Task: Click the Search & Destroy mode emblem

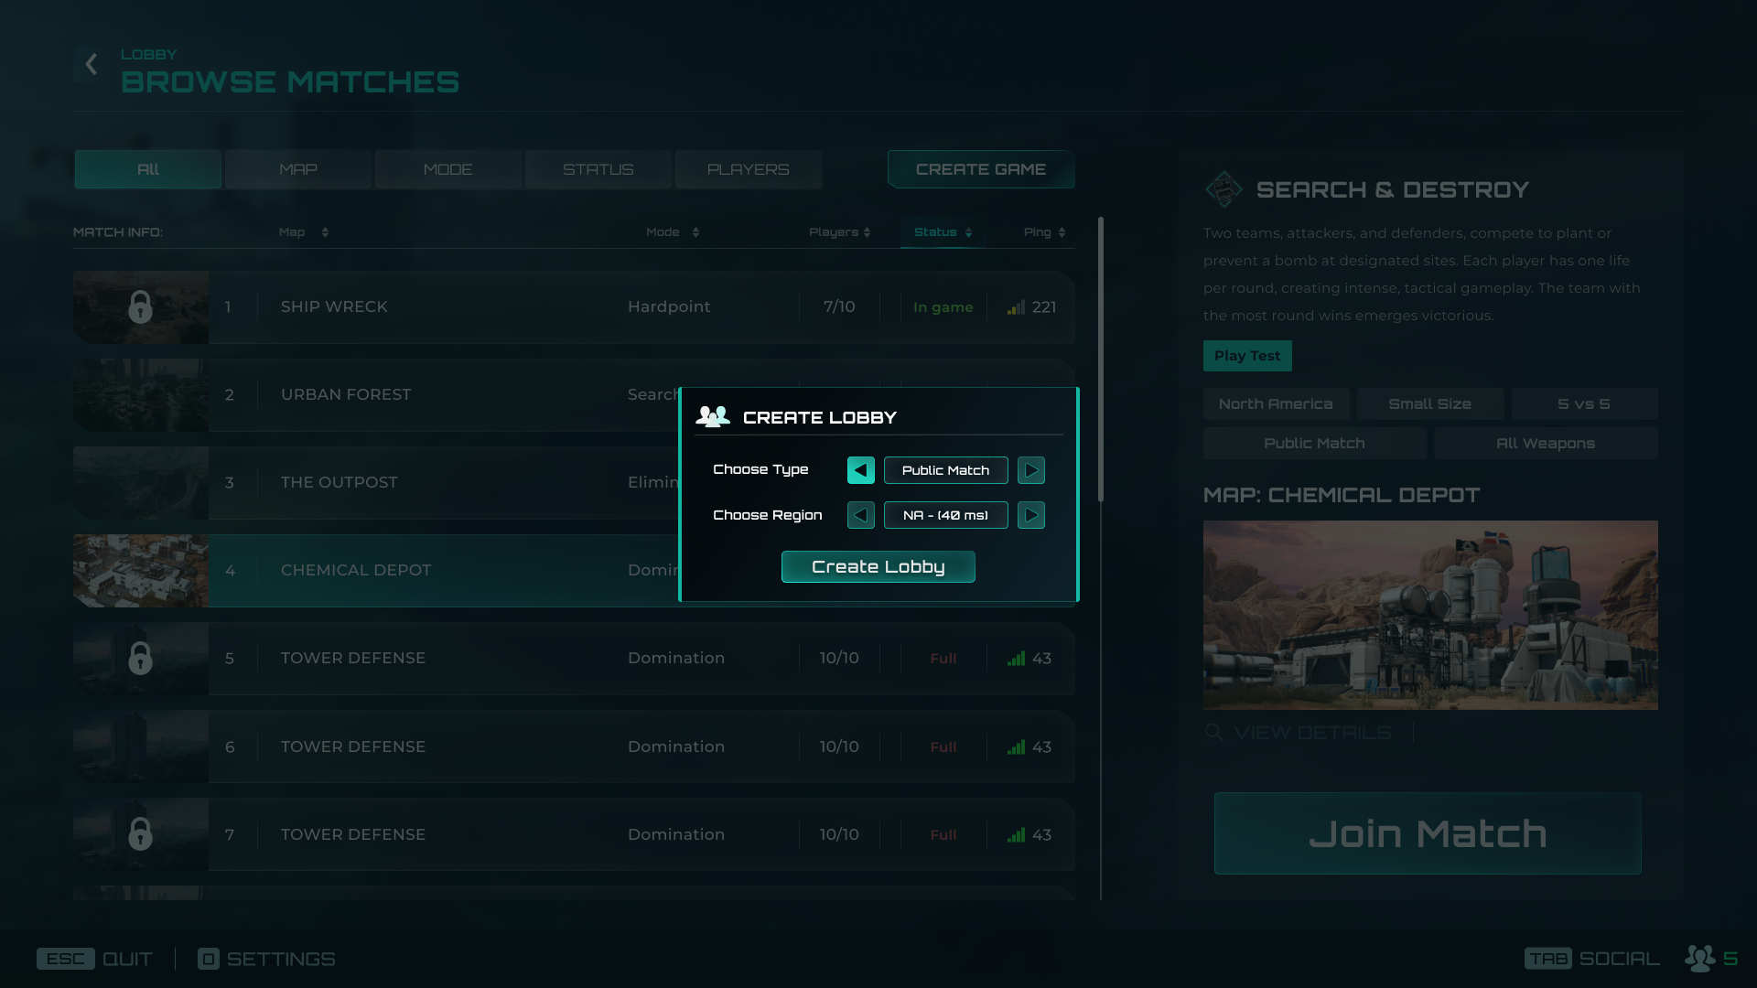Action: (1223, 189)
